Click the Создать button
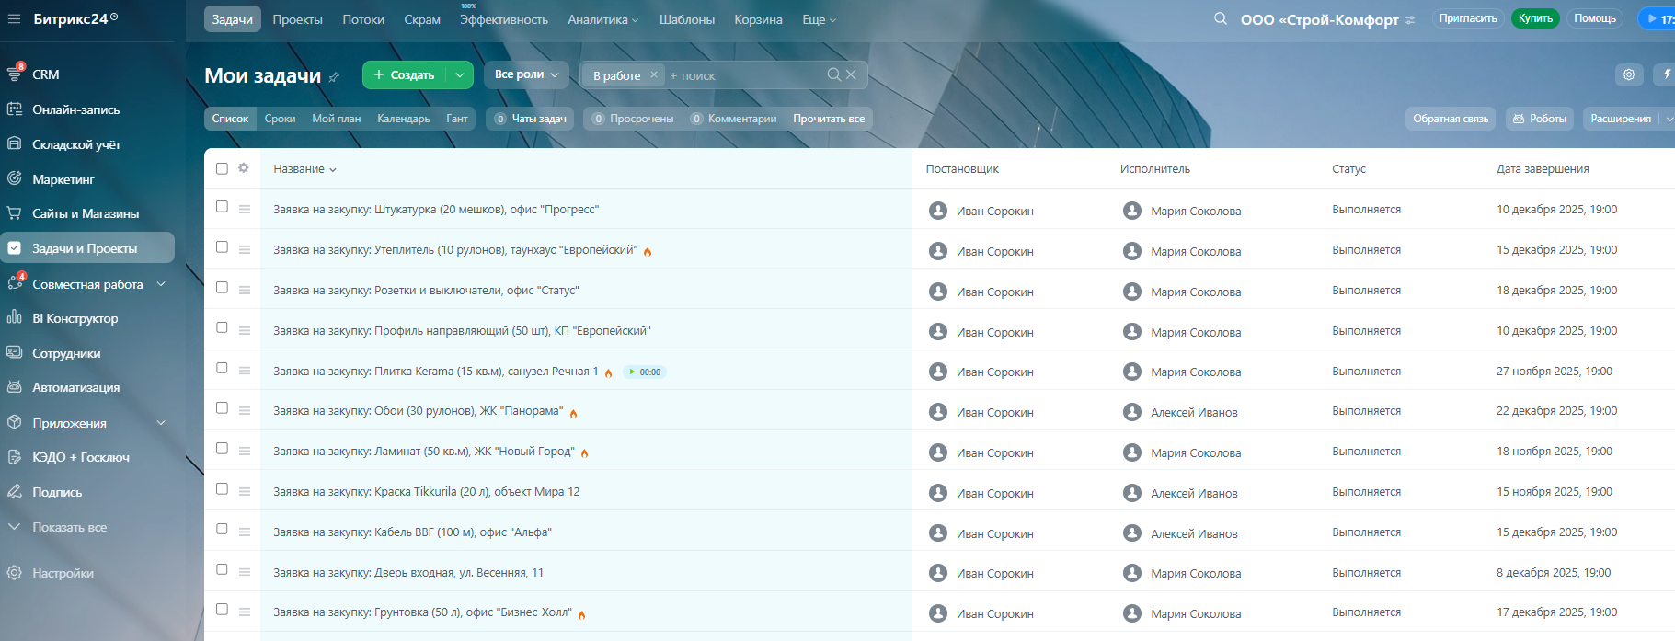 click(x=405, y=74)
